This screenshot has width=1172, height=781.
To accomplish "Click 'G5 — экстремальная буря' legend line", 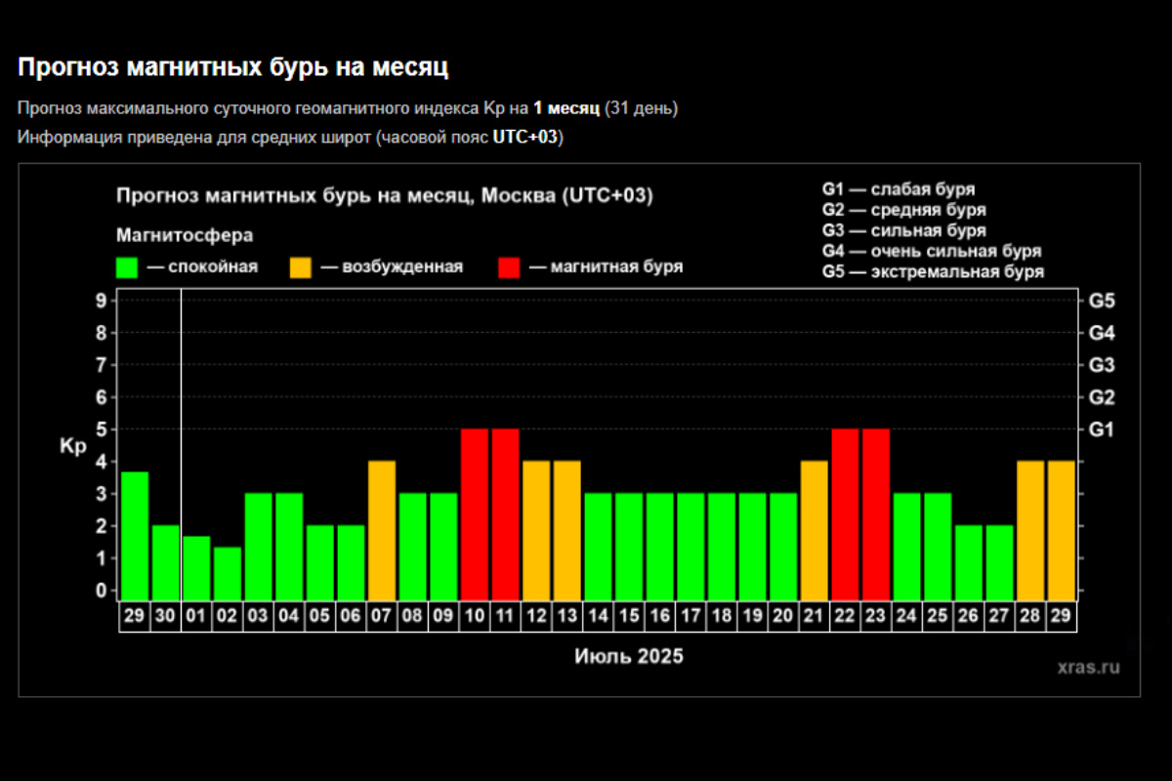I will (x=934, y=272).
